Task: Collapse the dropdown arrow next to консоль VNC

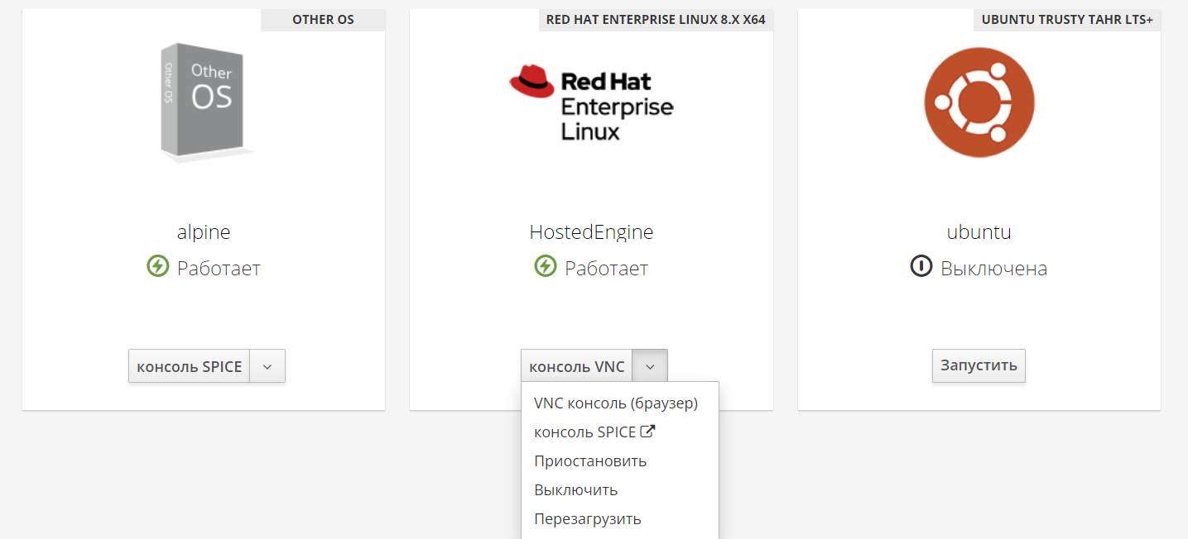Action: point(650,366)
